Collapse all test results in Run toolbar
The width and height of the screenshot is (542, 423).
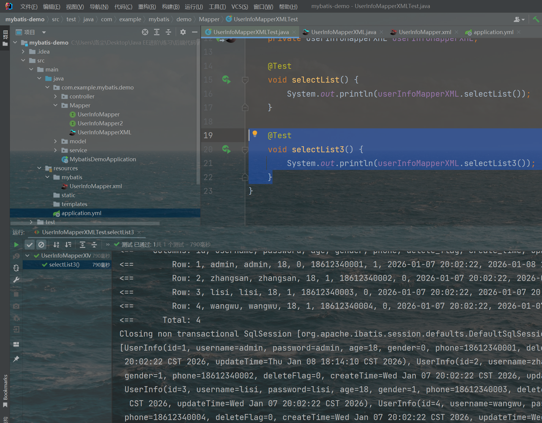94,245
